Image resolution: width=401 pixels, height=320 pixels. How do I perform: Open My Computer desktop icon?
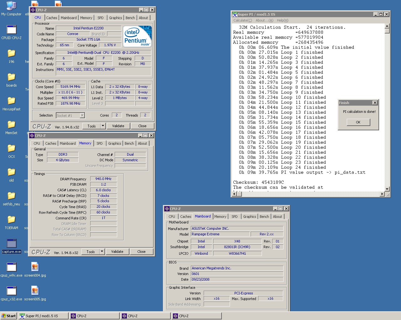[x=11, y=8]
